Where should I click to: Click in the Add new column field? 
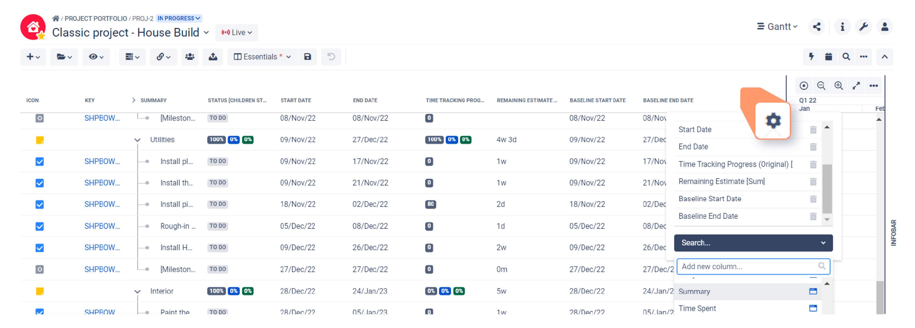pyautogui.click(x=753, y=267)
